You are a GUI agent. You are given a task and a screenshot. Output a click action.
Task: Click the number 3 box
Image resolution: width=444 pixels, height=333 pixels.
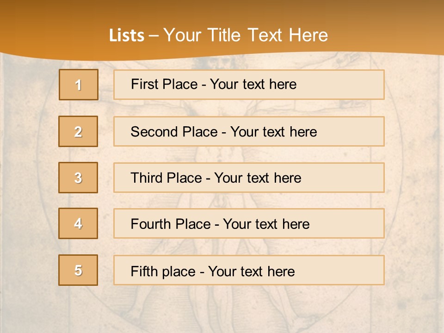[x=78, y=178]
